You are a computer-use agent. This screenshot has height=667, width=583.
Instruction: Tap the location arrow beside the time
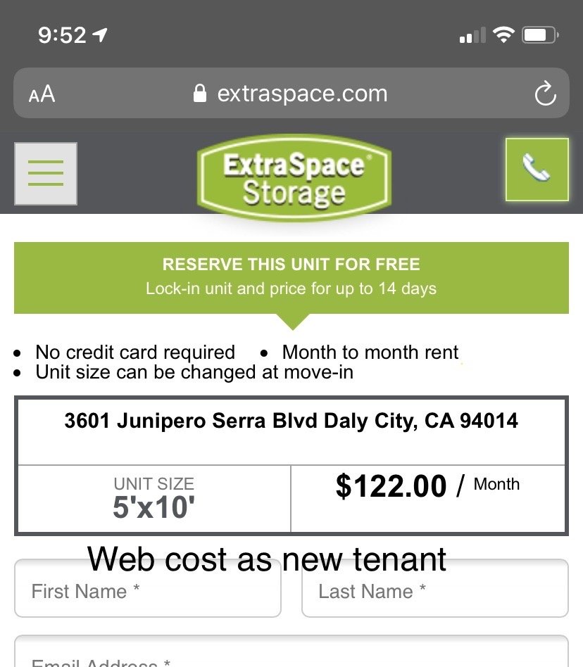[x=101, y=34]
